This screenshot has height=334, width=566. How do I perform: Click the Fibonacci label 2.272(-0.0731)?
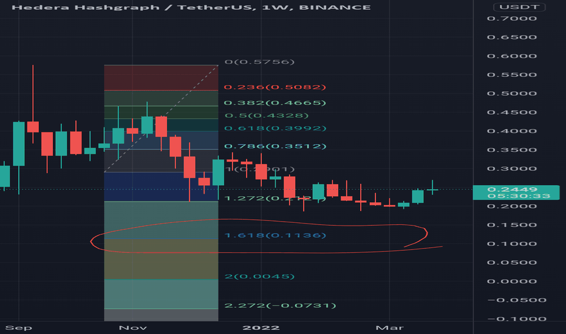pos(280,306)
